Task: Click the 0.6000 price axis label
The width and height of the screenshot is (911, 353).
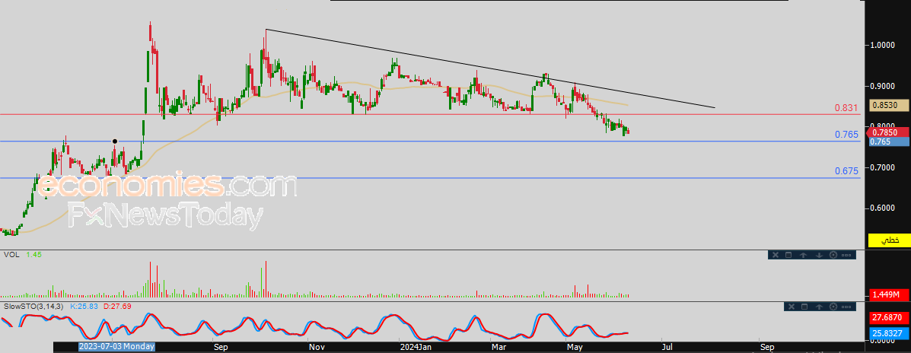Action: 883,208
